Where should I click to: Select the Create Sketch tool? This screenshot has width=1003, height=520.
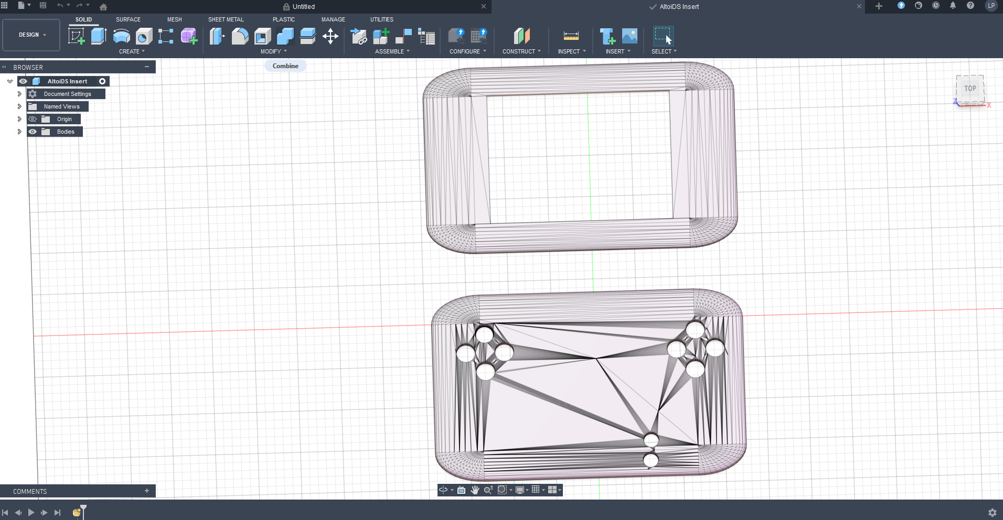(x=77, y=36)
